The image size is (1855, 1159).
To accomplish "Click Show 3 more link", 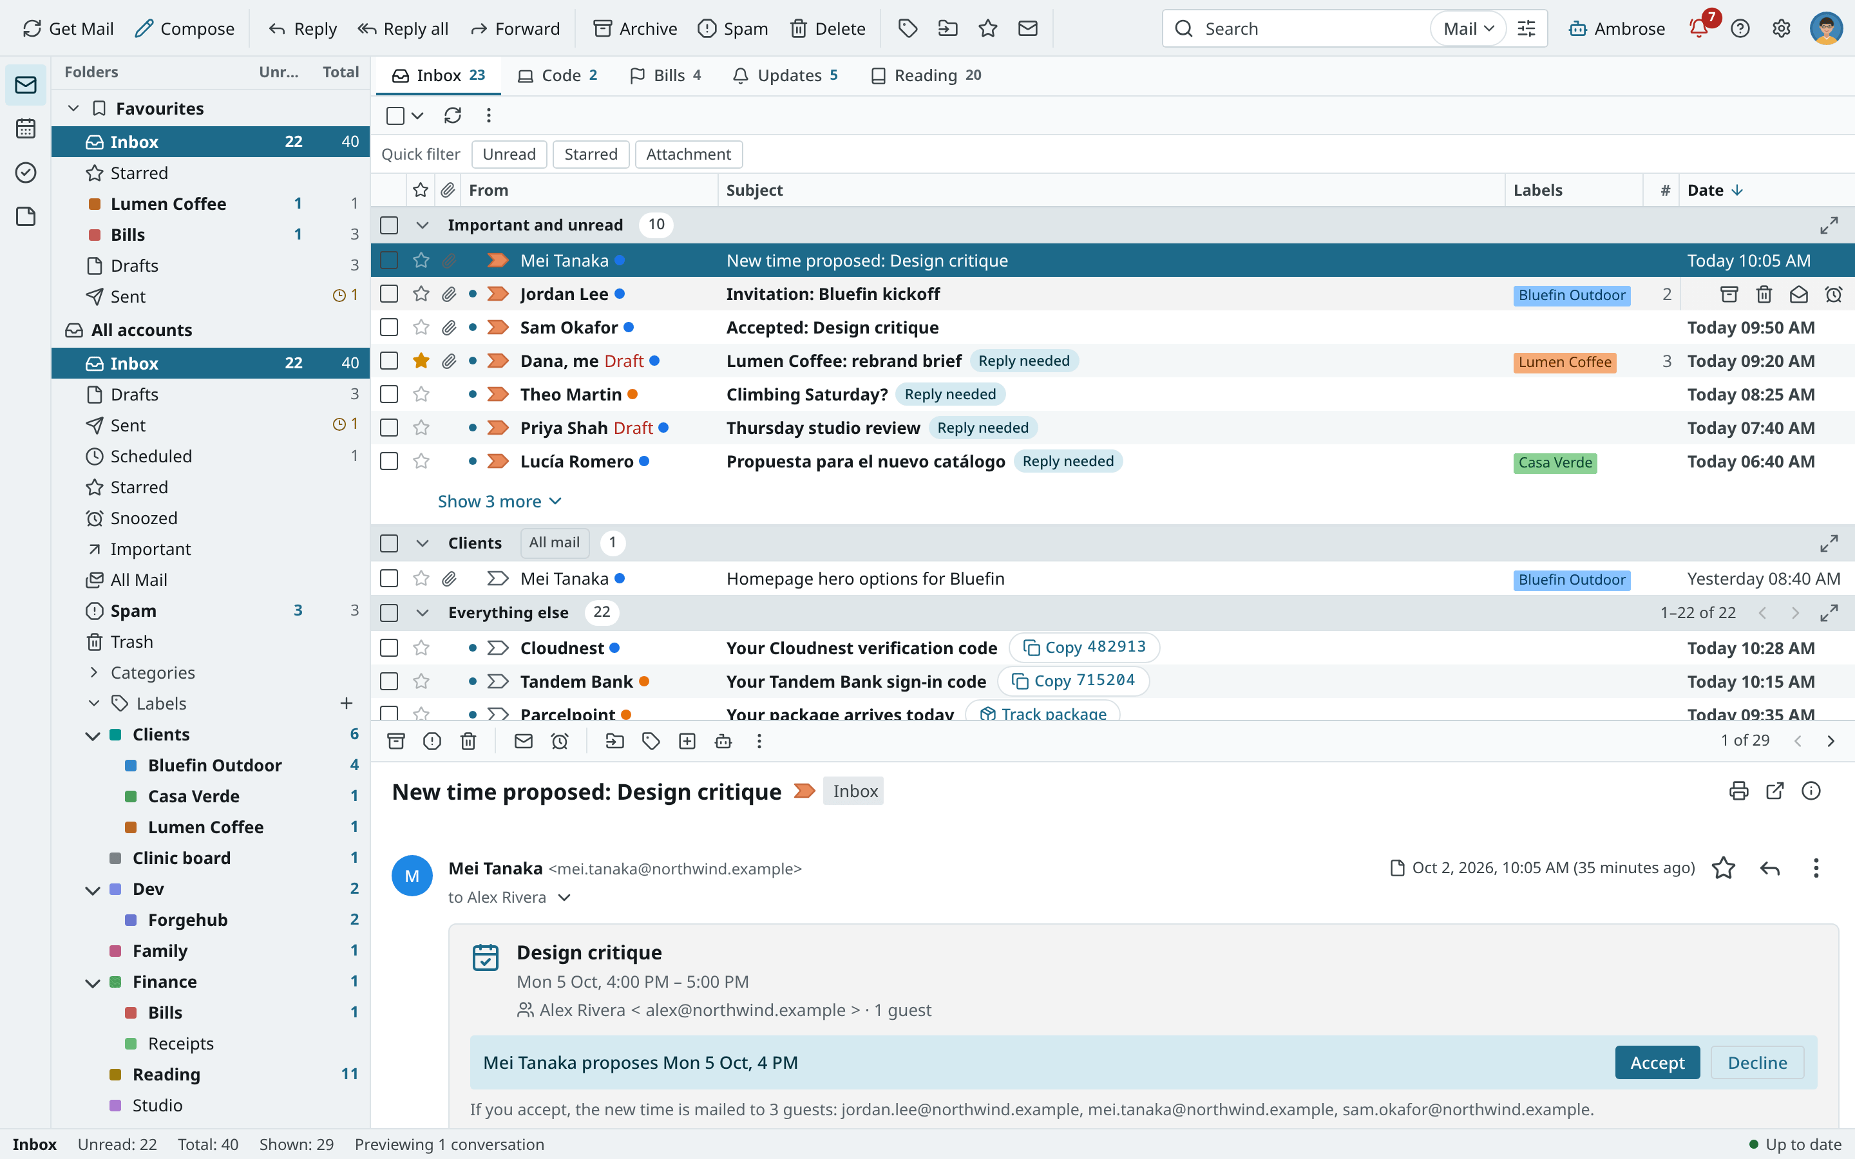I will [x=500, y=502].
